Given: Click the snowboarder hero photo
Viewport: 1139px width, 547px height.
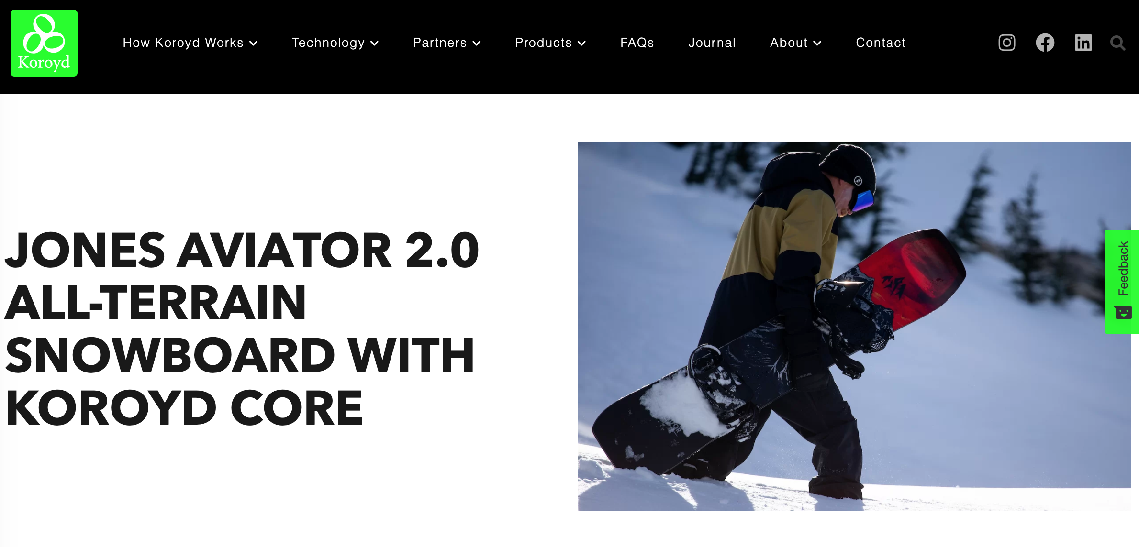Looking at the screenshot, I should point(854,326).
